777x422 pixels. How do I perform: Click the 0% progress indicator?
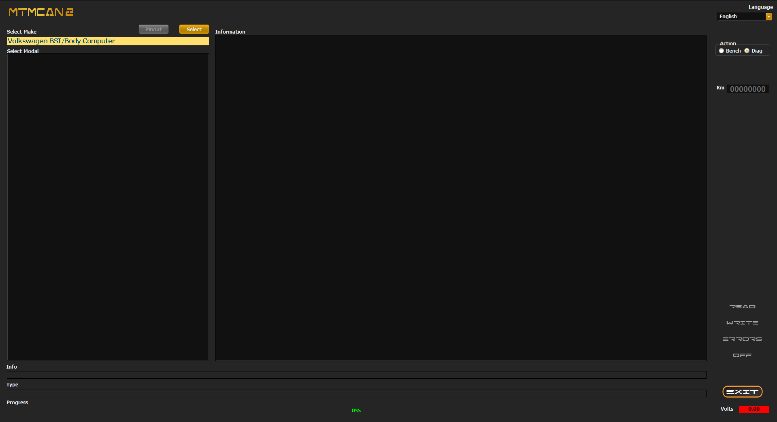(356, 411)
